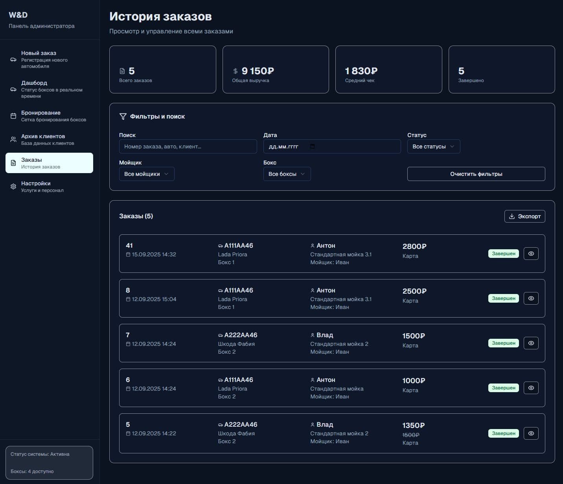The image size is (563, 484).
Task: Expand the Все статусы dropdown
Action: (433, 146)
